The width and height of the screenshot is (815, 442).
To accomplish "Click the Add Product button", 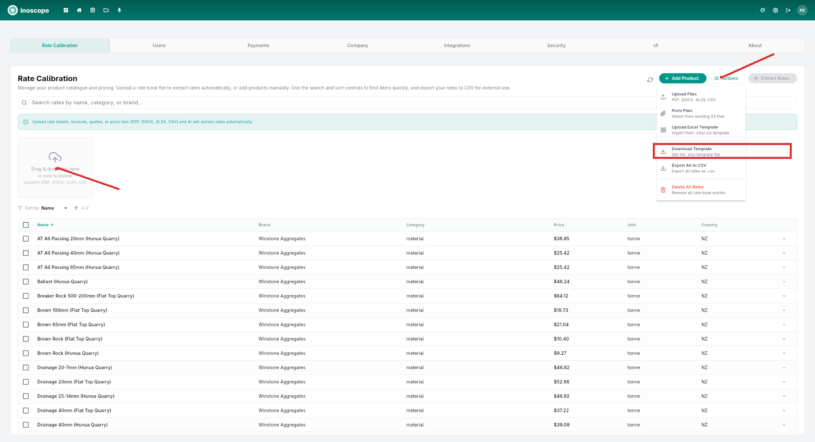I will pos(683,78).
